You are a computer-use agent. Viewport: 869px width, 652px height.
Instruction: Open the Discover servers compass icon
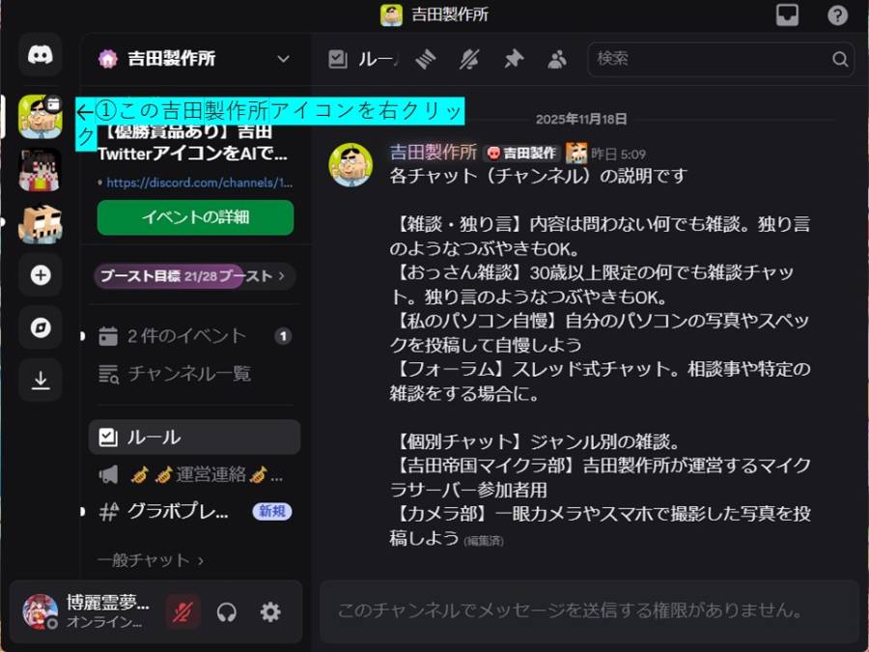40,327
